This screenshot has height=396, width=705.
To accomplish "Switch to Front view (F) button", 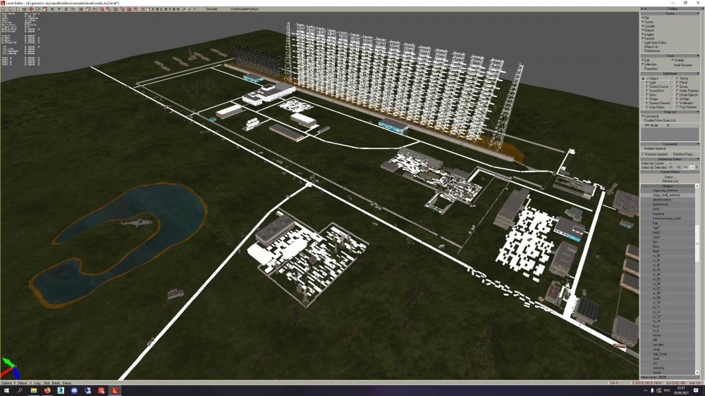I will (152, 9).
